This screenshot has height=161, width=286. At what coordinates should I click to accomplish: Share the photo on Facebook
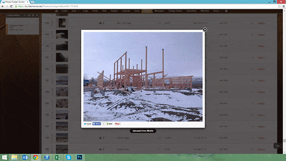point(97,124)
